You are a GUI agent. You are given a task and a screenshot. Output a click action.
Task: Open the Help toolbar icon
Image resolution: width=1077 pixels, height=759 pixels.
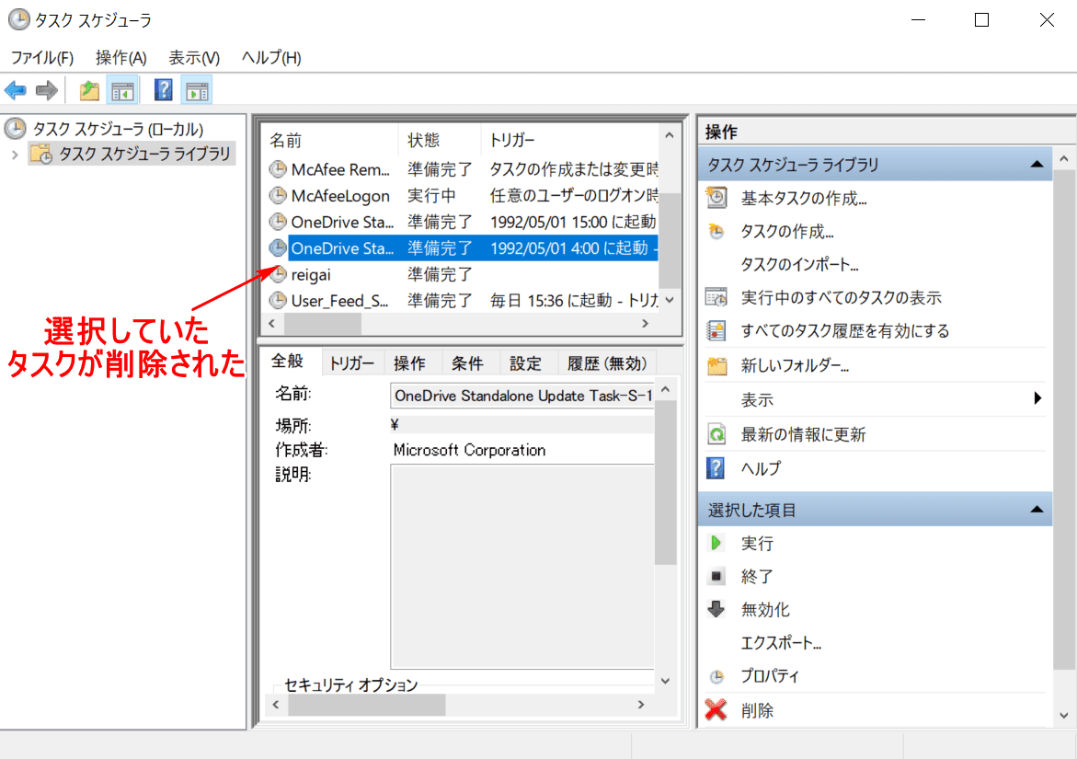[164, 90]
